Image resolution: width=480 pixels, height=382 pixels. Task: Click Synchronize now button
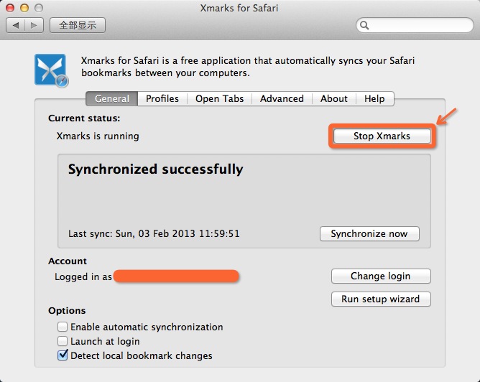pos(369,233)
